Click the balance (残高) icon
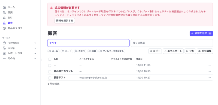218x105 pixels. pos(4,13)
